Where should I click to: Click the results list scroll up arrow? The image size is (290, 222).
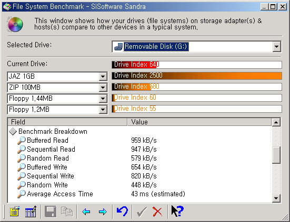point(276,122)
